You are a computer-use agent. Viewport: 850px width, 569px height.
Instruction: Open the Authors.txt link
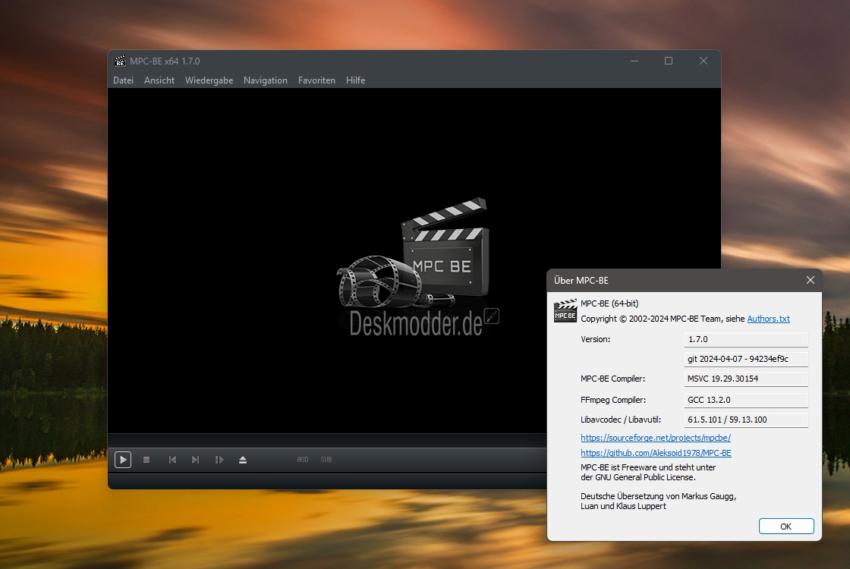[x=768, y=319]
